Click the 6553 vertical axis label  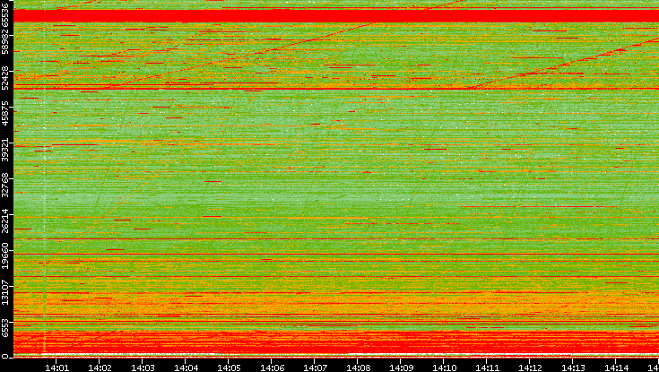pos(4,327)
